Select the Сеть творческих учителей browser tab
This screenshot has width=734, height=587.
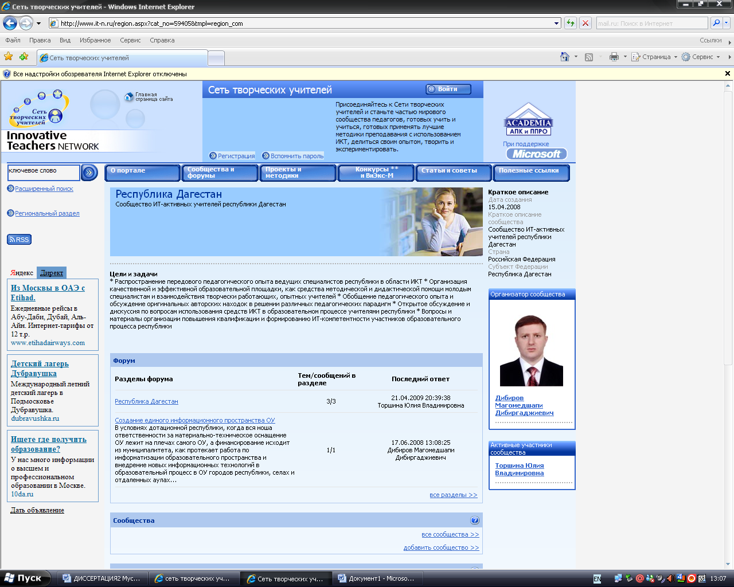[x=122, y=58]
